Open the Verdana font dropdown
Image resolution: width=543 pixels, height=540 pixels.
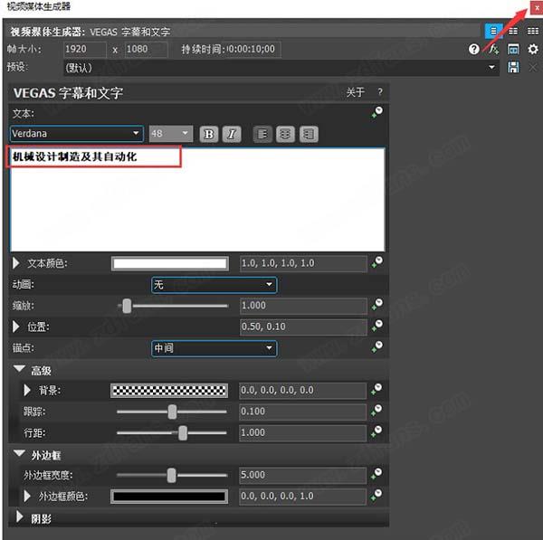point(77,134)
